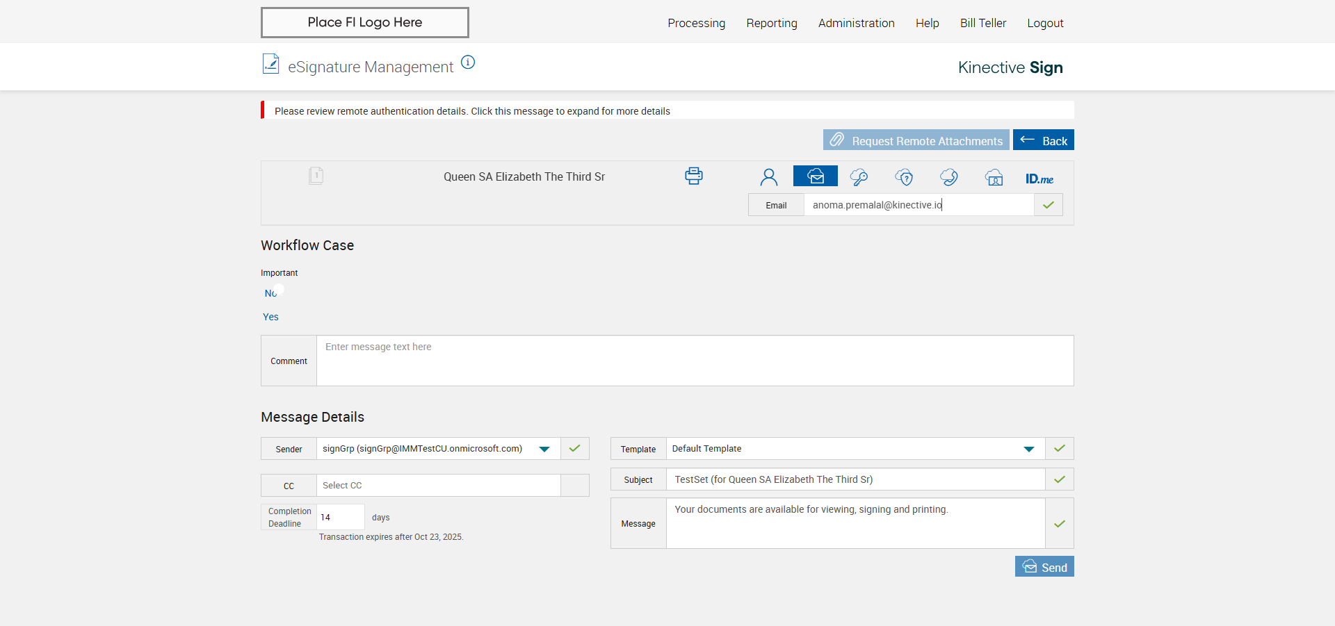This screenshot has height=626, width=1335.
Task: Click the info icon beside eSignature Management
Action: click(468, 63)
